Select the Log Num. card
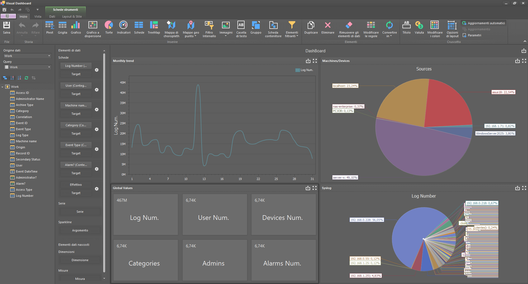 pyautogui.click(x=145, y=214)
